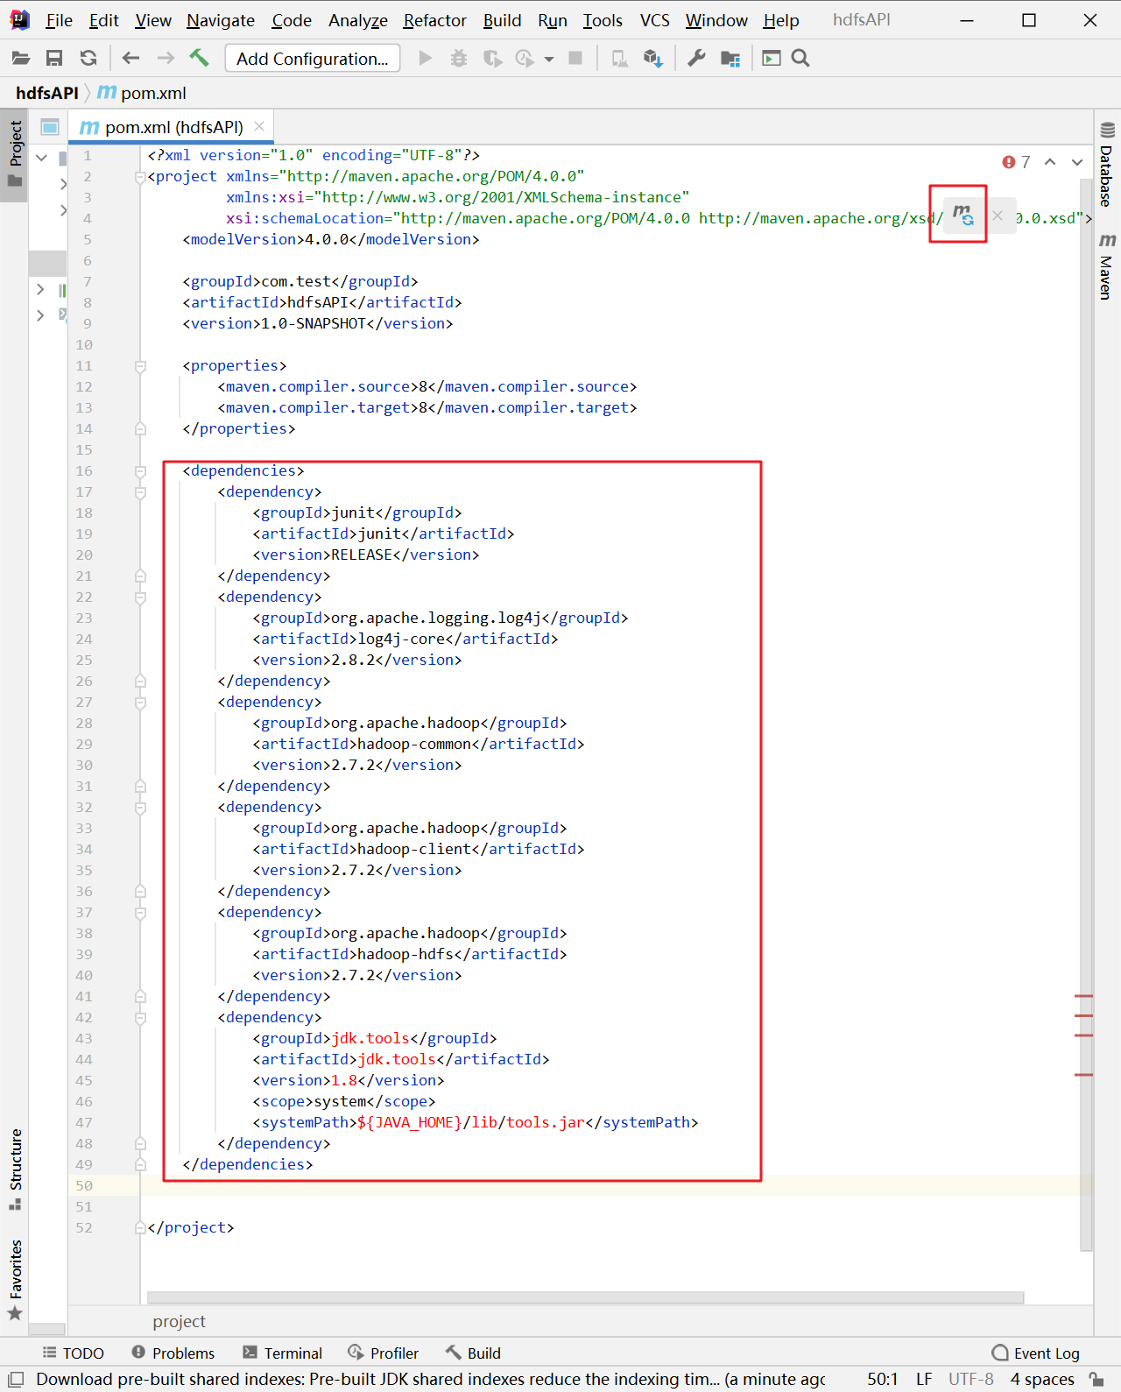Image resolution: width=1121 pixels, height=1392 pixels.
Task: Click the Stop square icon
Action: coord(575,58)
